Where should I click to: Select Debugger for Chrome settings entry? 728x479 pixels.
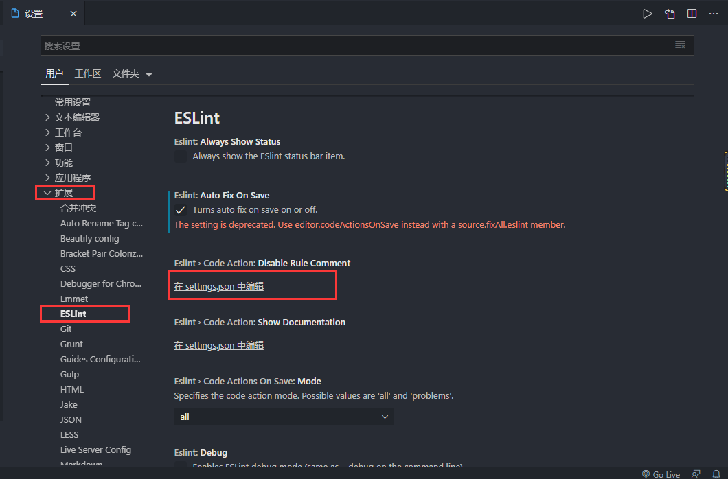pos(101,284)
